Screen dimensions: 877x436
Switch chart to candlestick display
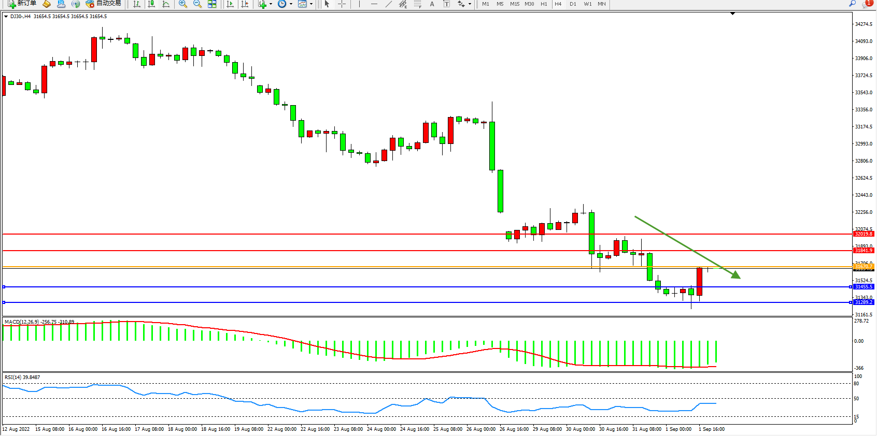(151, 4)
